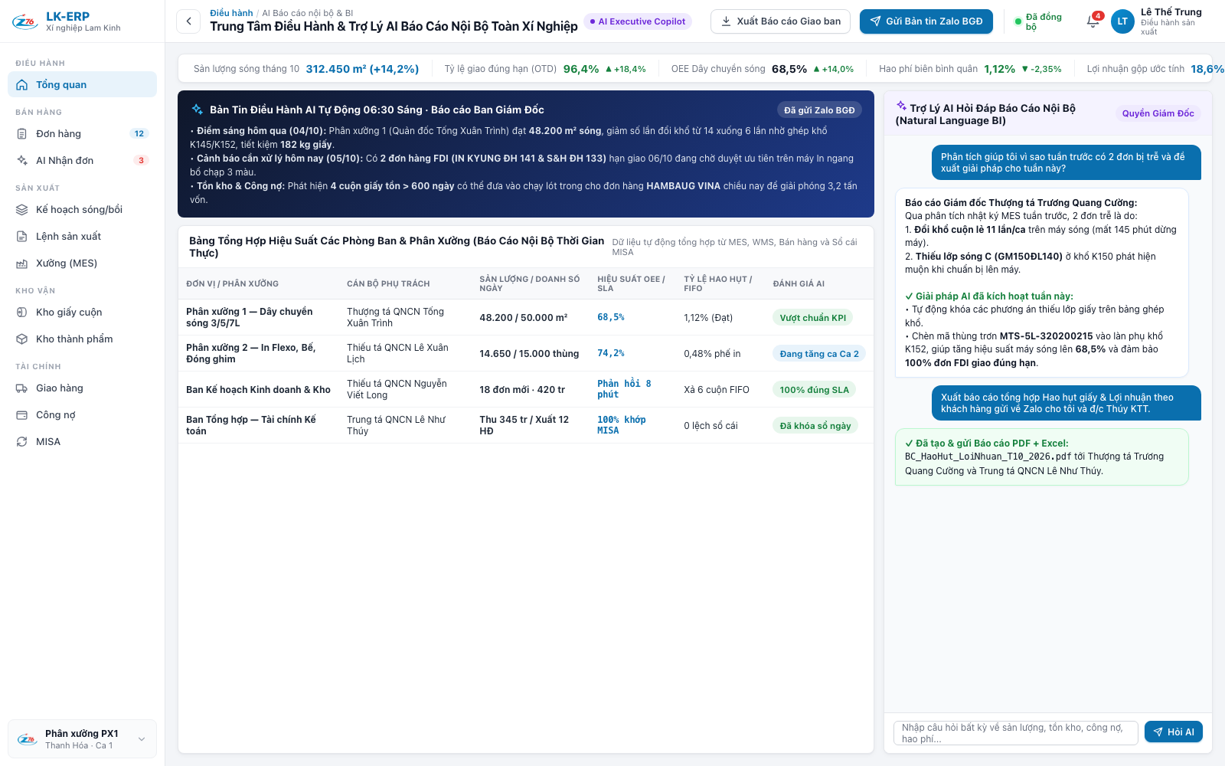
Task: Open the Tổng quan home icon
Action: click(x=22, y=85)
